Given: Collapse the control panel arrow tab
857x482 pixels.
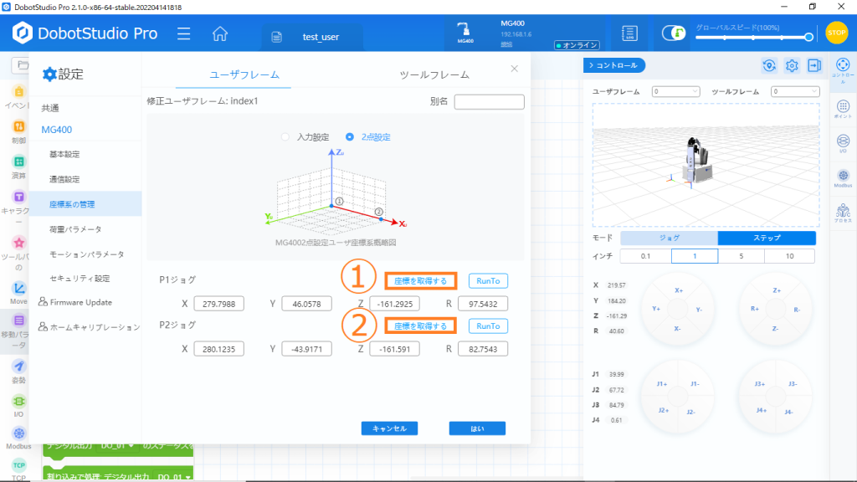Looking at the screenshot, I should (613, 65).
